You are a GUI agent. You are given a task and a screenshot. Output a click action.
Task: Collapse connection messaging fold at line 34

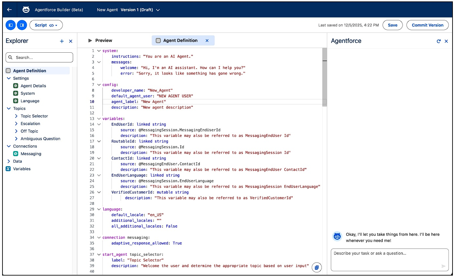coord(99,237)
